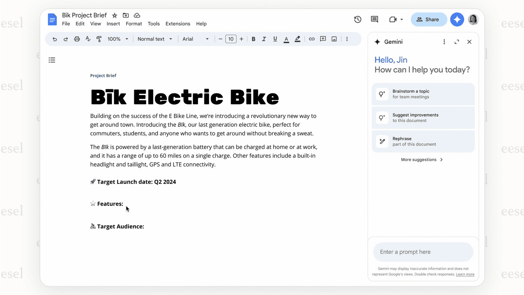Screen dimensions: 524x295
Task: Click the Gemini prompt input field
Action: [423, 252]
